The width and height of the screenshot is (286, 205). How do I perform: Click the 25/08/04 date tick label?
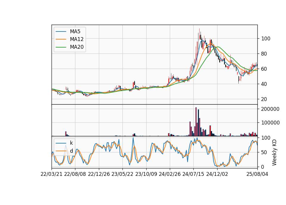coord(257,174)
